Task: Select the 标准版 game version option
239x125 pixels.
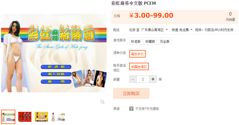Action: (136, 41)
